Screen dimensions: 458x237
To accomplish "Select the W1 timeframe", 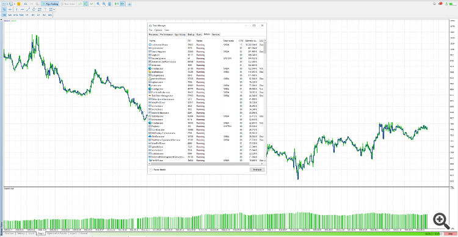I will point(45,15).
